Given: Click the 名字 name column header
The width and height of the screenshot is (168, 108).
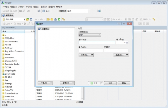Looking at the screenshot, I should point(13,31).
